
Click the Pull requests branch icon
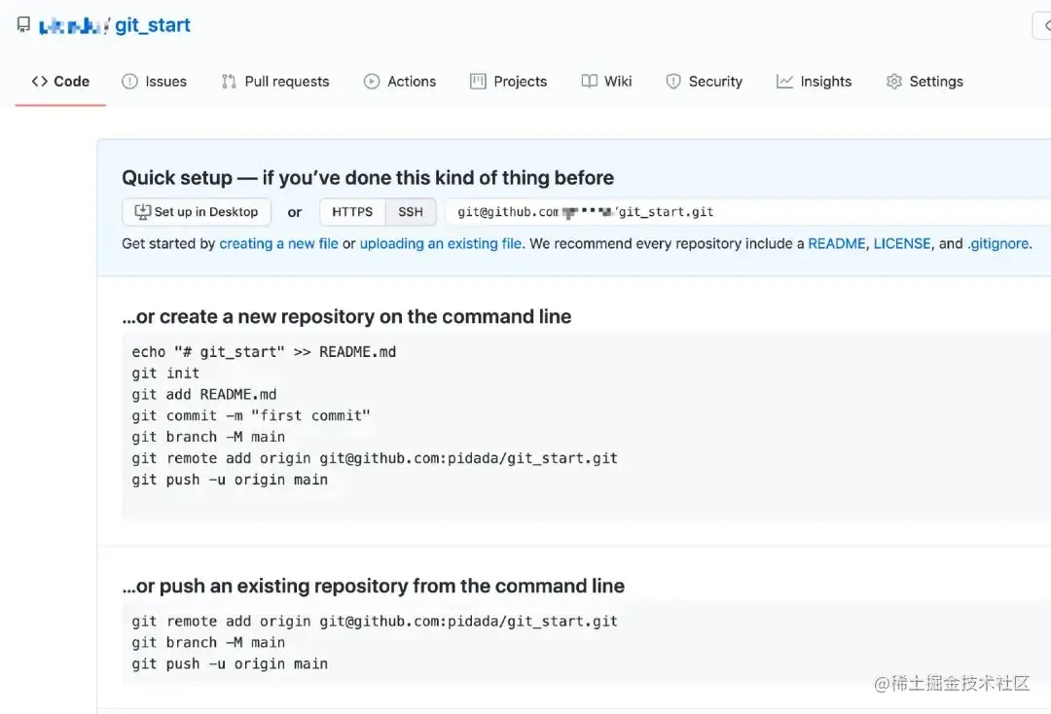coord(229,81)
